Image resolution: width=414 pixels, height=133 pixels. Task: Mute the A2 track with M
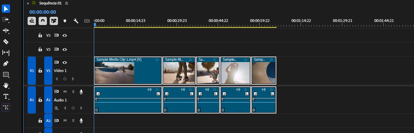(x=65, y=121)
